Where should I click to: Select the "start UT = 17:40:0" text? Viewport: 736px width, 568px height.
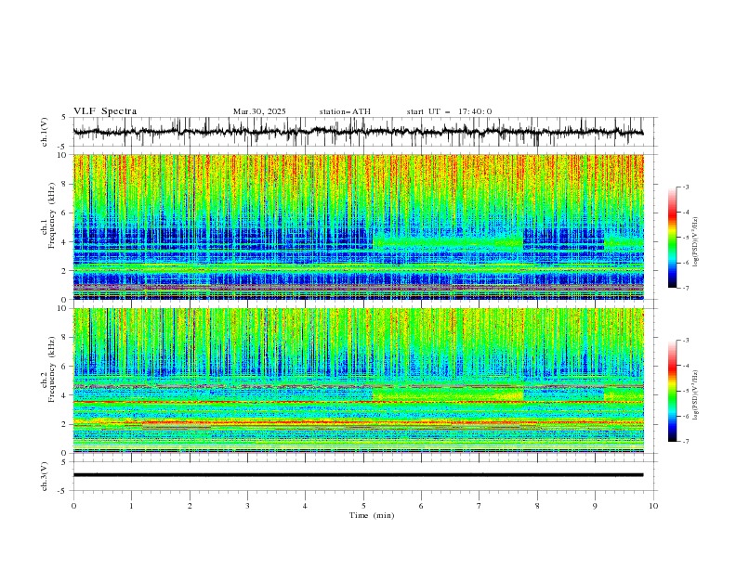point(449,111)
